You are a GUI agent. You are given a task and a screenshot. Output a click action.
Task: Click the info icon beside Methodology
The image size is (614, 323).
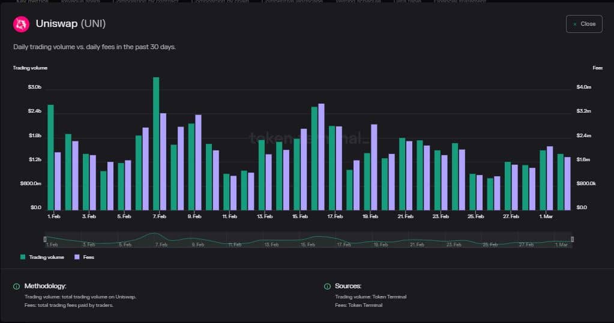16,286
